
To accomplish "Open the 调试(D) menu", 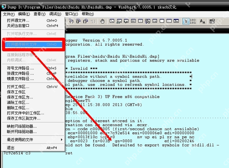I will pyautogui.click(x=55, y=14).
